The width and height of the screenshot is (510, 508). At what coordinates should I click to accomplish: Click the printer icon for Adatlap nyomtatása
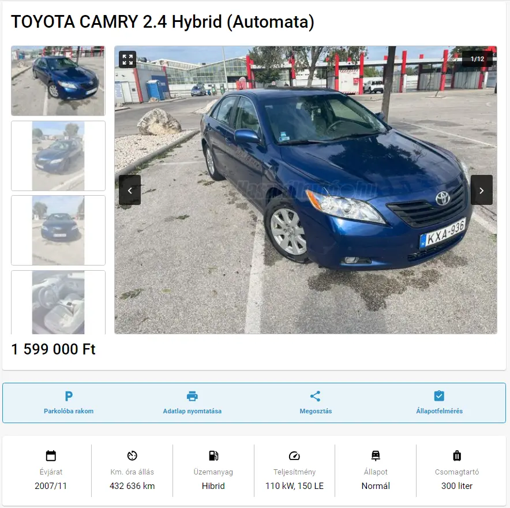pyautogui.click(x=192, y=396)
